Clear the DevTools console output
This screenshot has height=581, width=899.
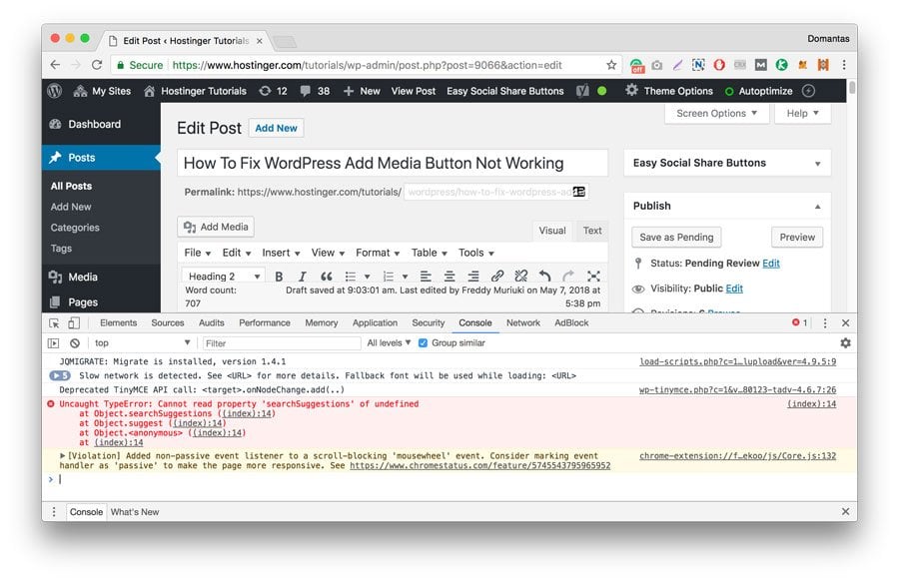[x=74, y=342]
